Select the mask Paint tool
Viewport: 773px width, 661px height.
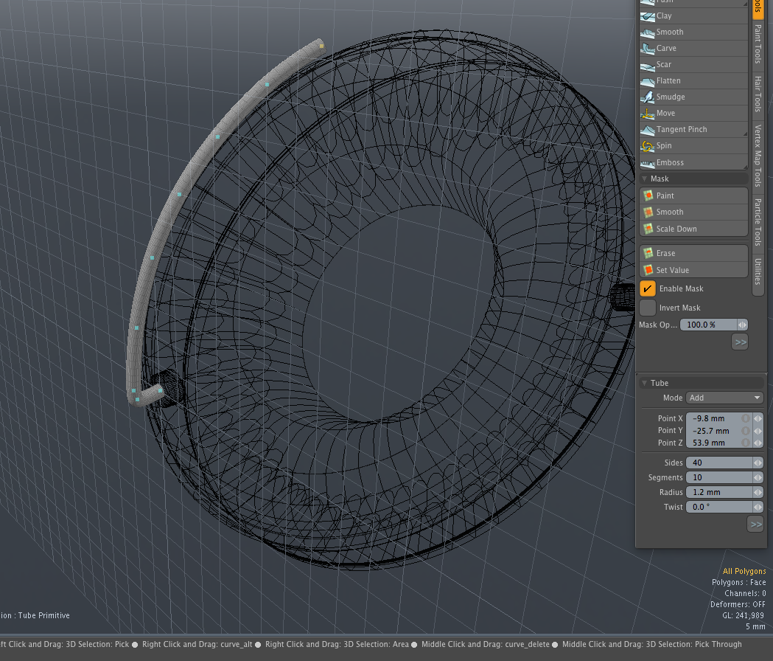coord(693,196)
